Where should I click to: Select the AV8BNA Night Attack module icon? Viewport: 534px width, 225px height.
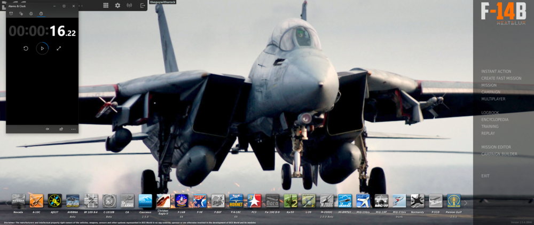[x=73, y=201]
